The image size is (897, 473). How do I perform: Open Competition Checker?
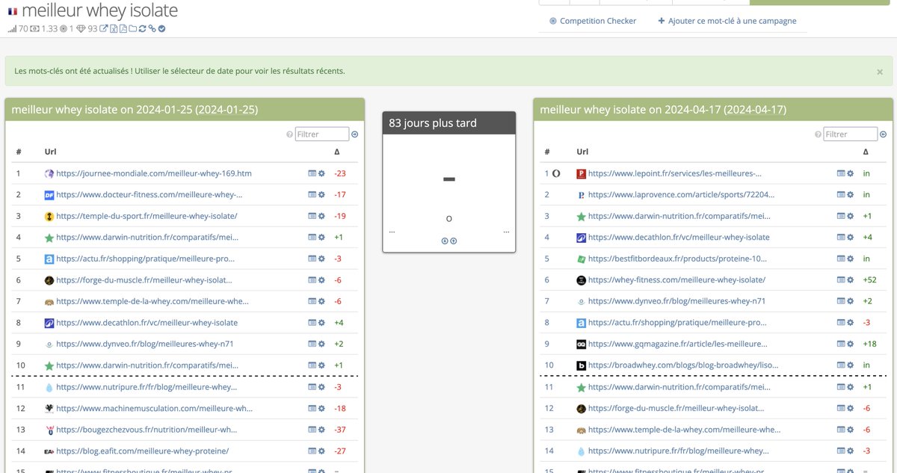[593, 21]
